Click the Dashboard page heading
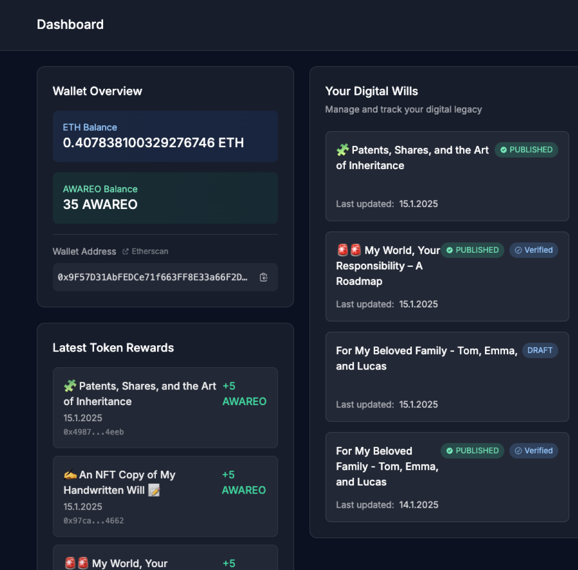Viewport: 578px width, 570px height. (70, 24)
